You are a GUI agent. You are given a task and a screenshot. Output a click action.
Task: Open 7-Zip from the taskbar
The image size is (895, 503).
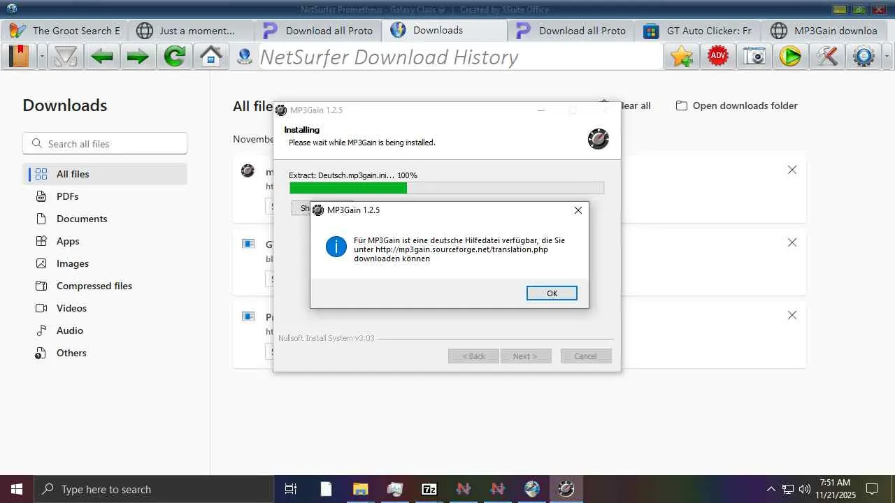pos(429,489)
